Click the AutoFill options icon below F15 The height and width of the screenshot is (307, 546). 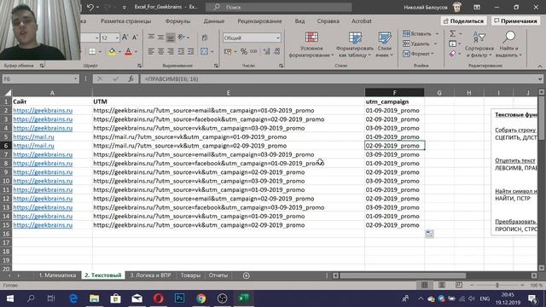(x=429, y=234)
